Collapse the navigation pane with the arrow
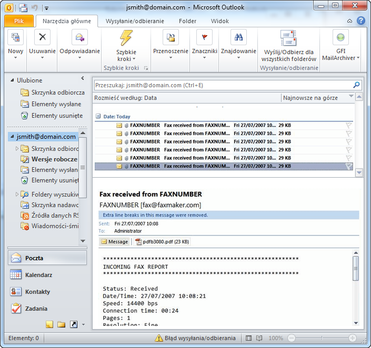Viewport: 371px width, 348px height. coord(82,78)
